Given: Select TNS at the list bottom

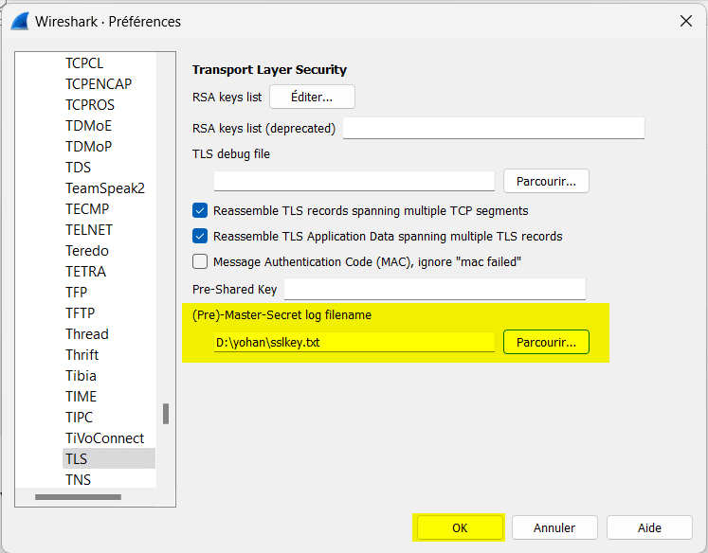Looking at the screenshot, I should coord(78,480).
